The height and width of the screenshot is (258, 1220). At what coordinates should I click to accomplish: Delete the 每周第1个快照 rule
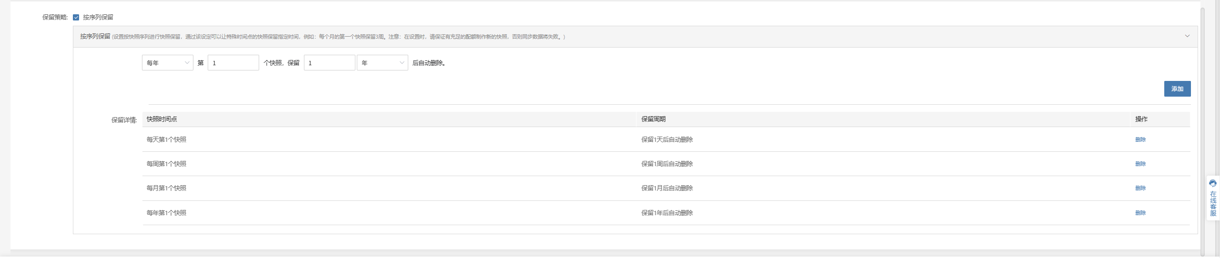(x=1140, y=164)
